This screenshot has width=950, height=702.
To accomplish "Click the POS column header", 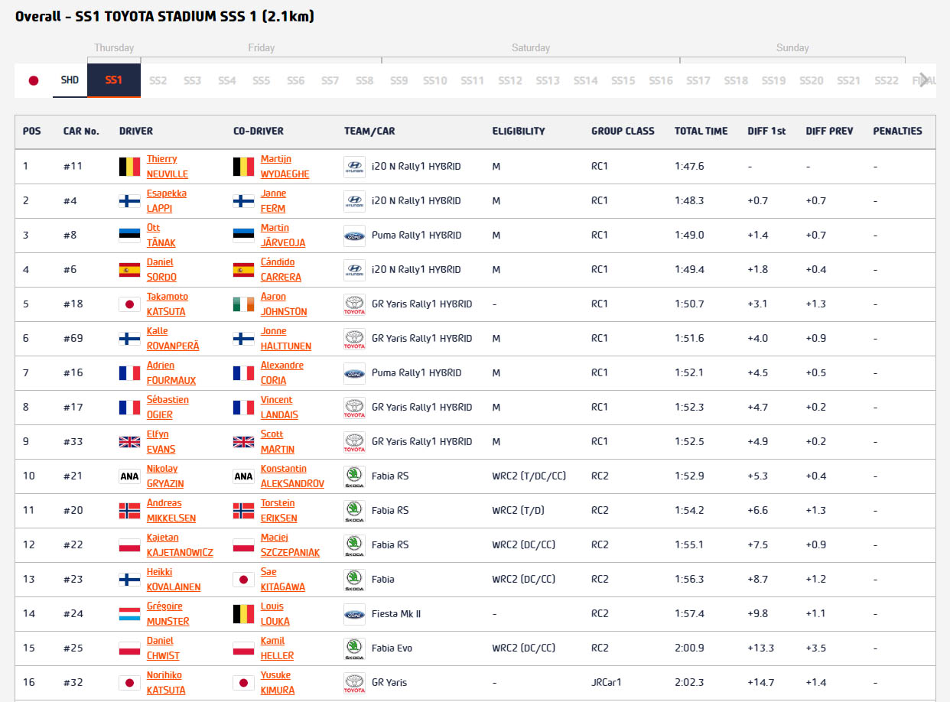I will (32, 132).
